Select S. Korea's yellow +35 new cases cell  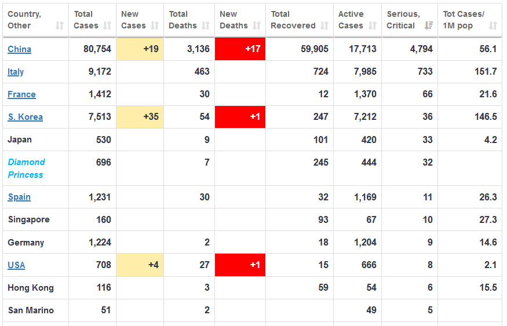click(140, 117)
